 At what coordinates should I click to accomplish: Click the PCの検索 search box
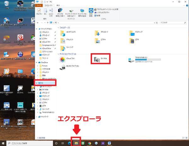(x=173, y=23)
